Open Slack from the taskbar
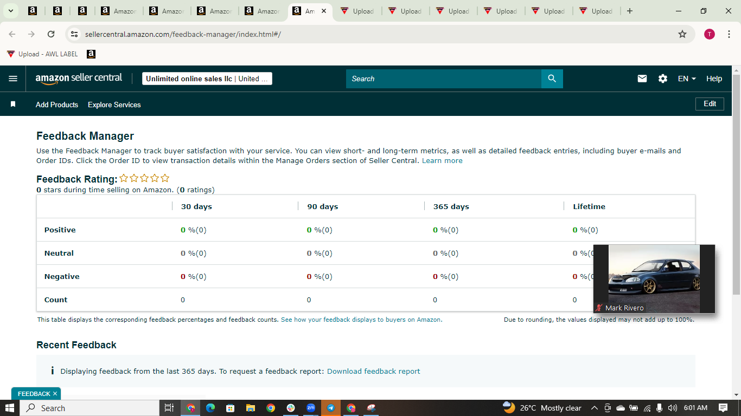Image resolution: width=741 pixels, height=416 pixels. pyautogui.click(x=291, y=408)
